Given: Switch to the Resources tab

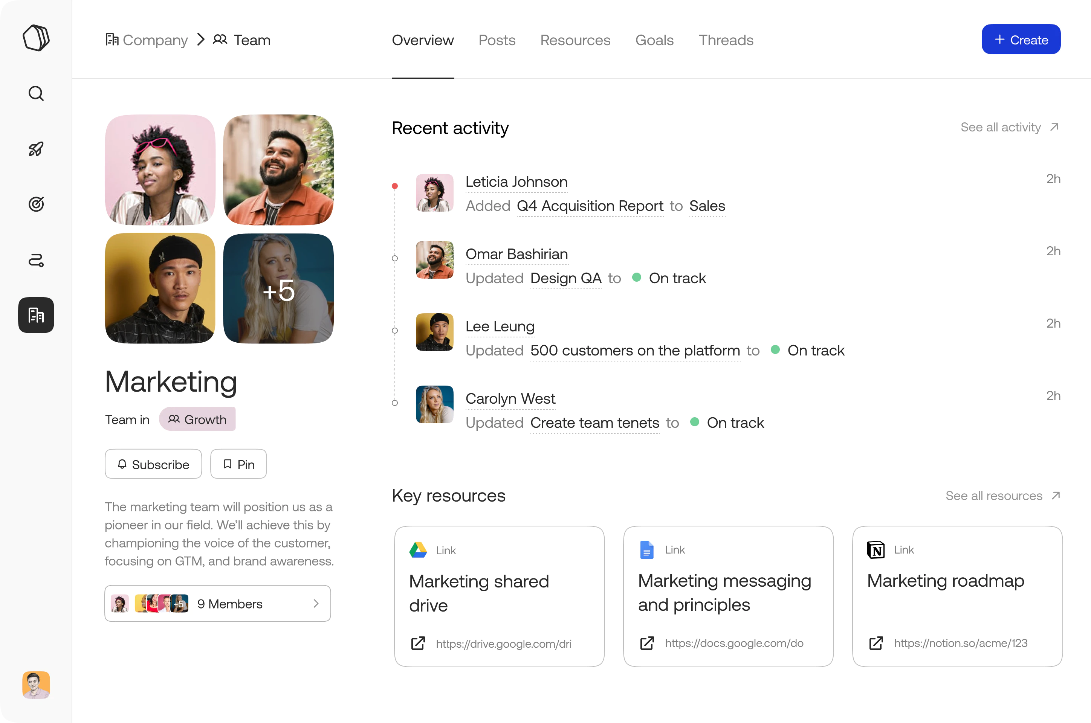Looking at the screenshot, I should (x=575, y=40).
